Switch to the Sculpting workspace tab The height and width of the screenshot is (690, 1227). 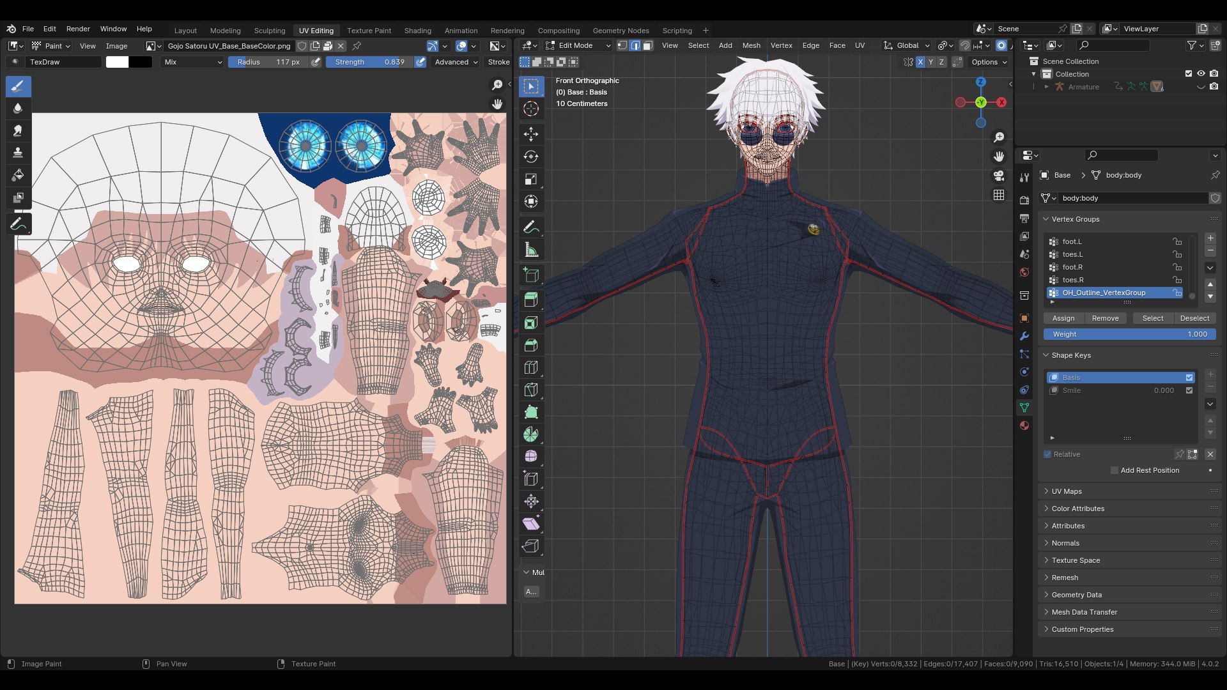click(269, 30)
